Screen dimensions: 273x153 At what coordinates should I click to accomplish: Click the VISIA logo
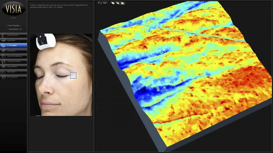[x=13, y=8]
